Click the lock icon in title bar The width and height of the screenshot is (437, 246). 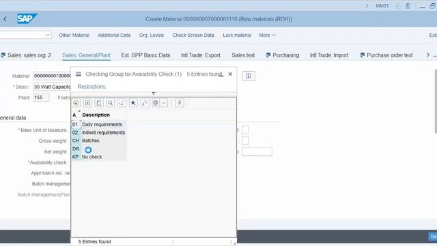[408, 6]
